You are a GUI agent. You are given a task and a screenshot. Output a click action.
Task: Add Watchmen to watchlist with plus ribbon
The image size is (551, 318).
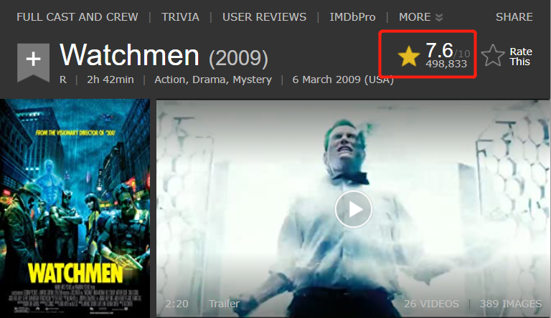coord(33,62)
